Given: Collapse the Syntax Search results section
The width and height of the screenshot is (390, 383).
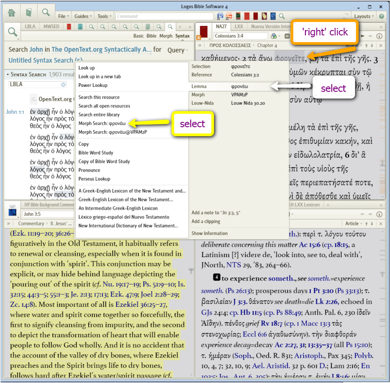Looking at the screenshot, I should [x=8, y=74].
